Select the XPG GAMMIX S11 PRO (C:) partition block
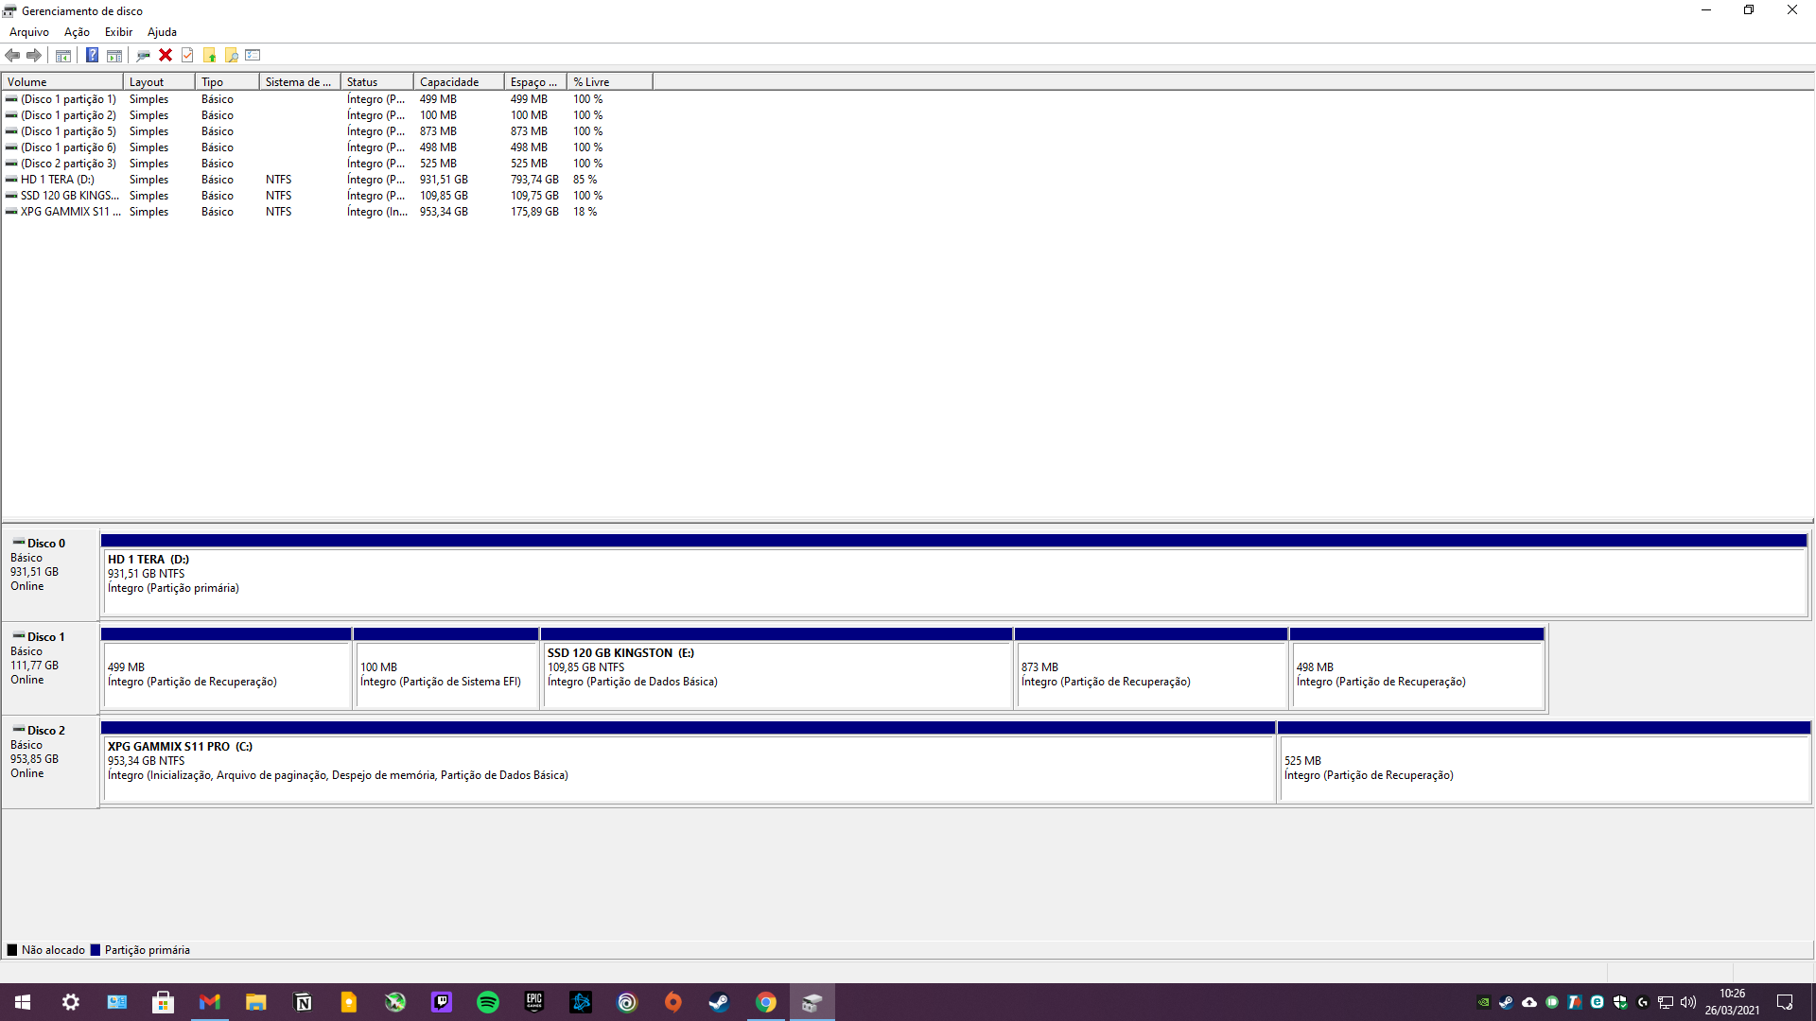 click(689, 762)
